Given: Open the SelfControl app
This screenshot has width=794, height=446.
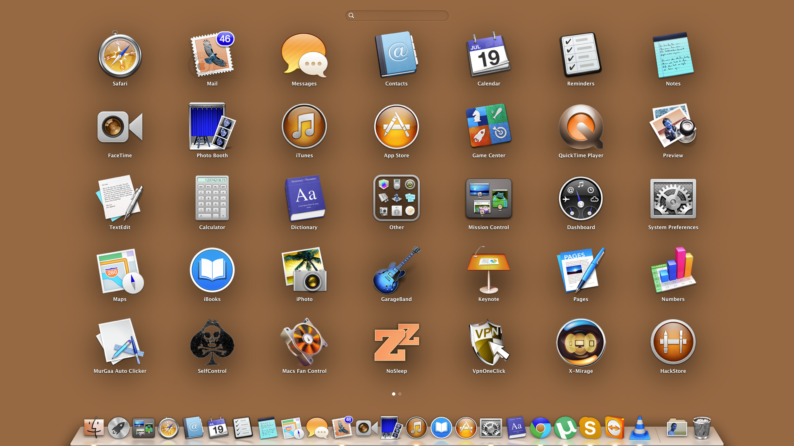Looking at the screenshot, I should tap(212, 342).
